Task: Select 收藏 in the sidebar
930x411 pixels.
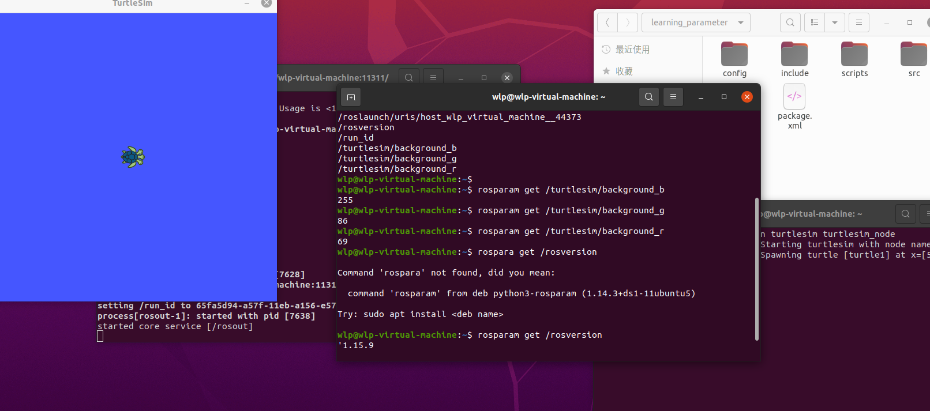Action: pyautogui.click(x=624, y=71)
